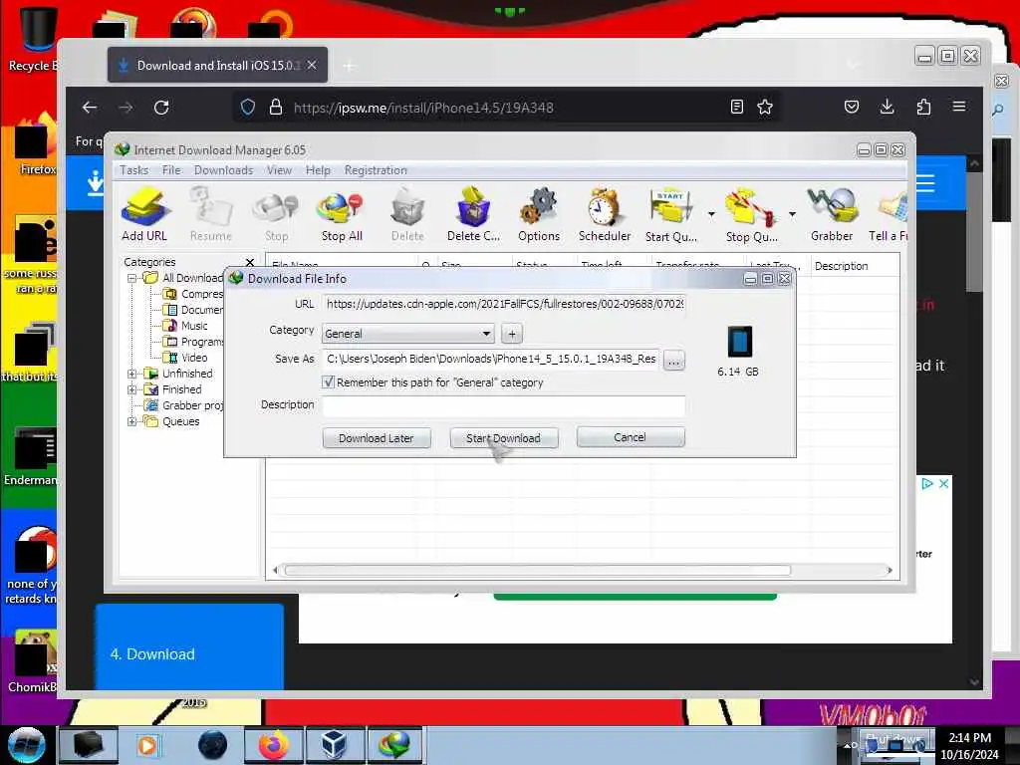This screenshot has height=765, width=1020.
Task: Select Grabber projects tree item
Action: [191, 406]
